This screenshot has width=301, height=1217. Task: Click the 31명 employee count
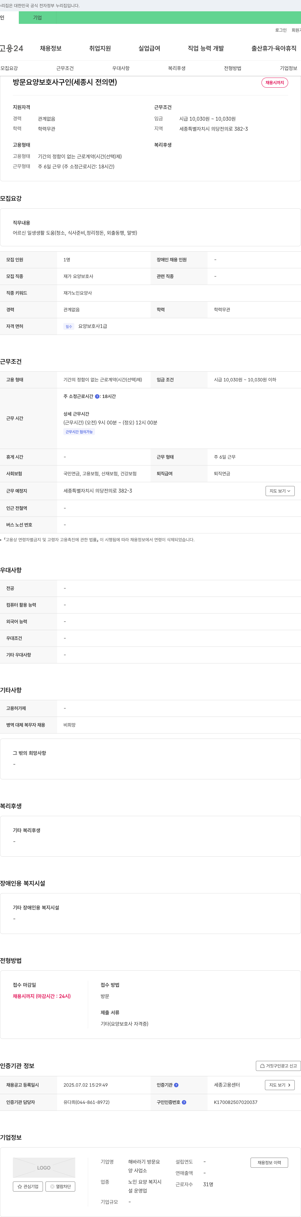pyautogui.click(x=208, y=1184)
